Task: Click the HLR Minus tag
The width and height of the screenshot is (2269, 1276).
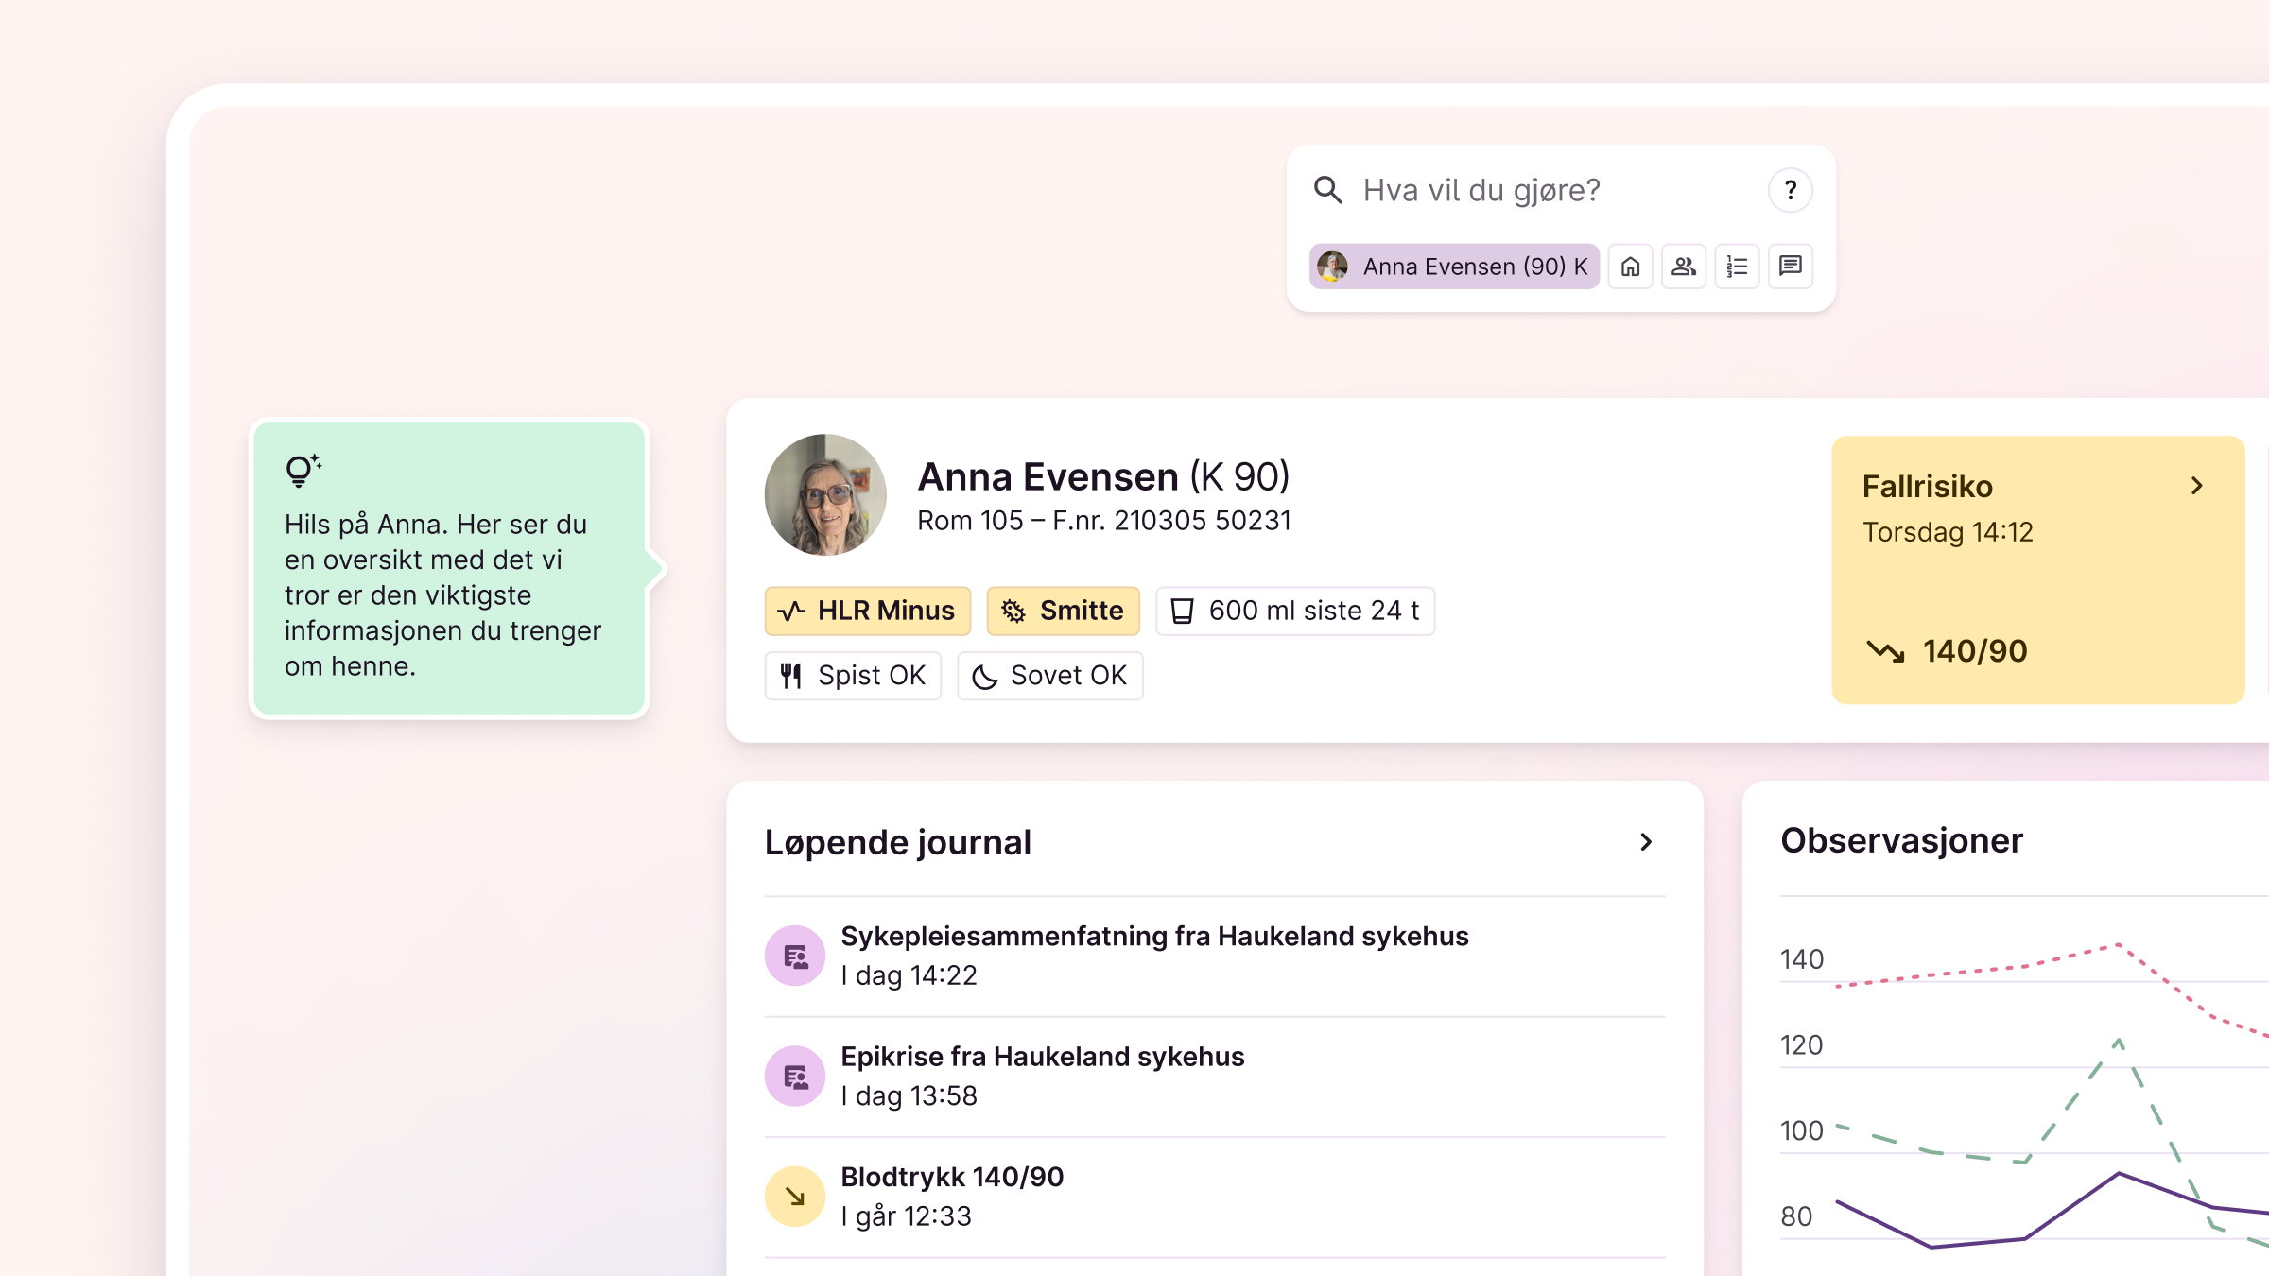Action: pos(868,611)
